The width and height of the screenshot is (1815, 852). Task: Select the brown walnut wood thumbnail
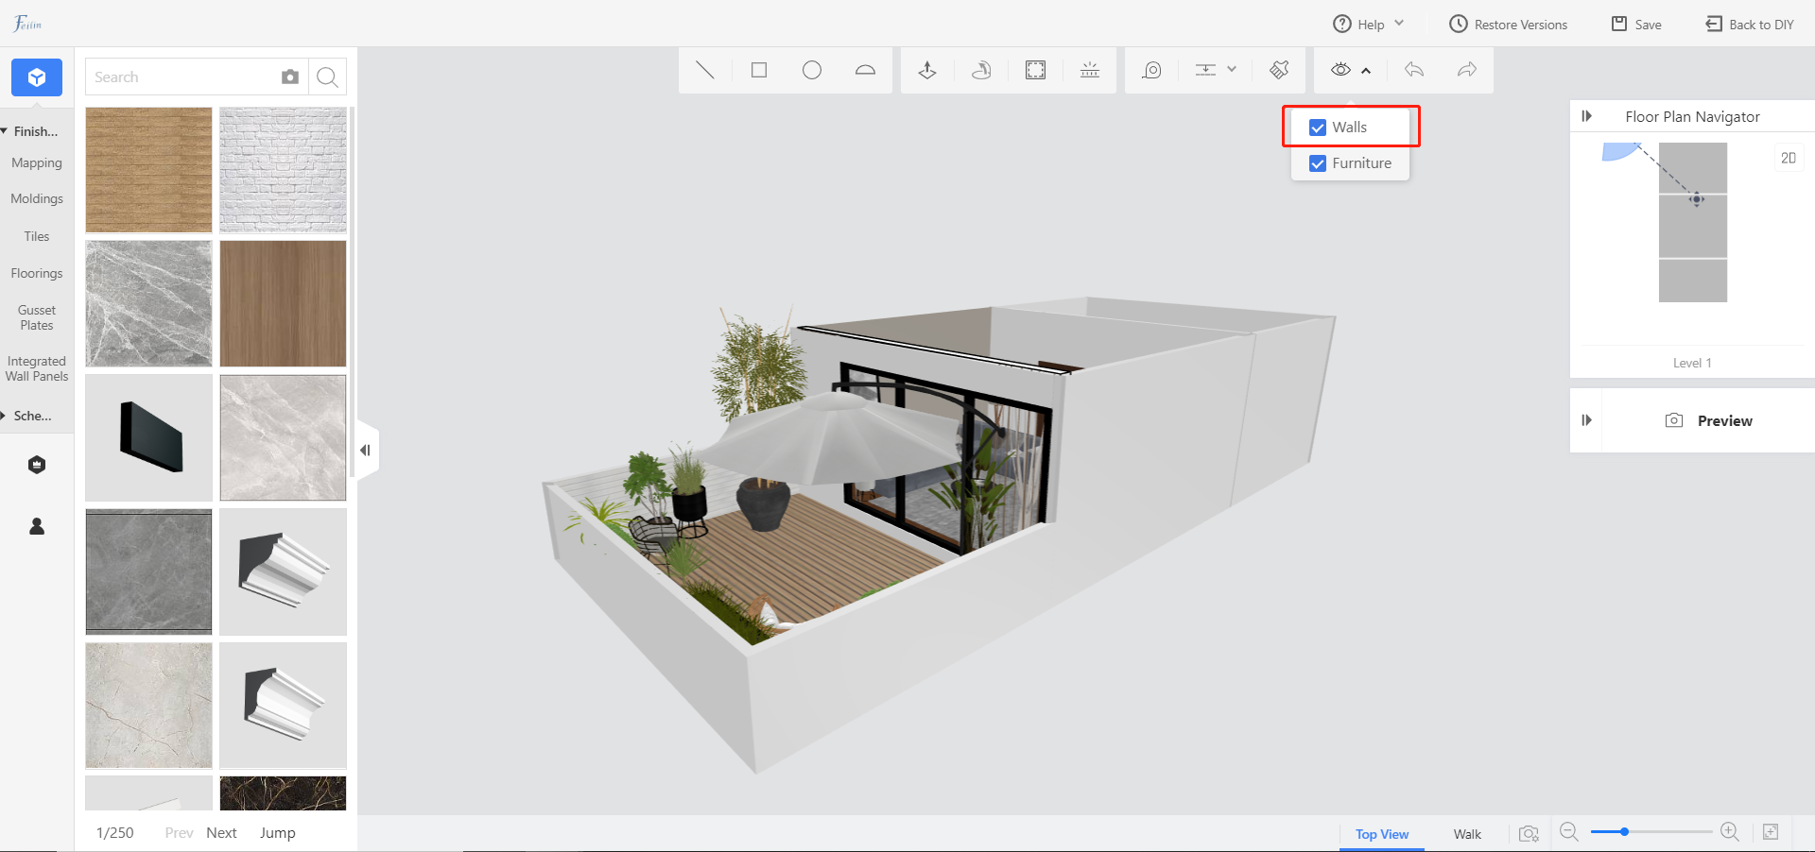pyautogui.click(x=283, y=303)
